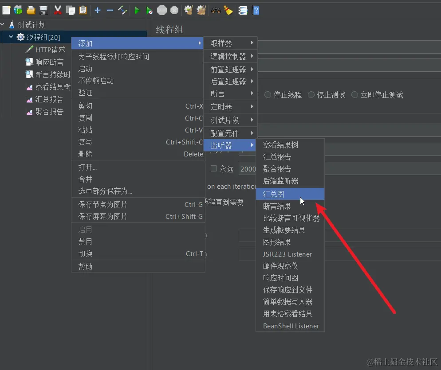The width and height of the screenshot is (441, 370).
Task: Click 不停顿启动 in context menu
Action: point(137,81)
